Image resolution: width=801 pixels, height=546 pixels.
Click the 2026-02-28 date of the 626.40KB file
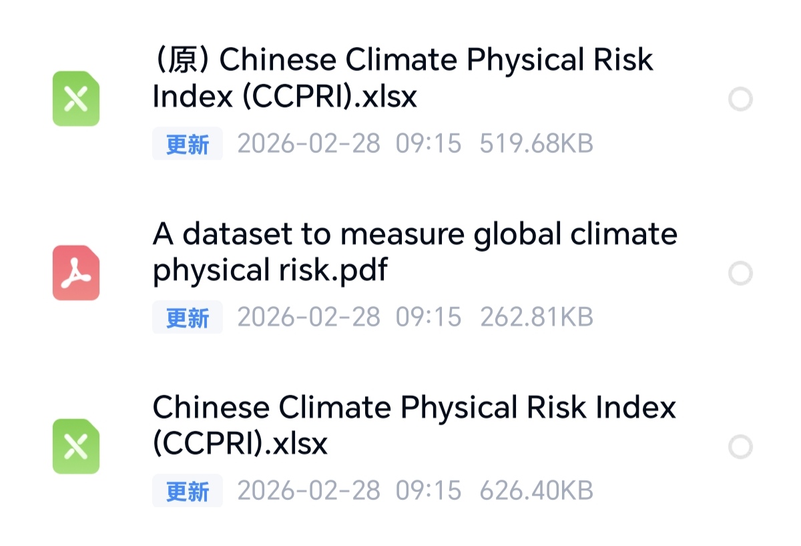click(308, 492)
